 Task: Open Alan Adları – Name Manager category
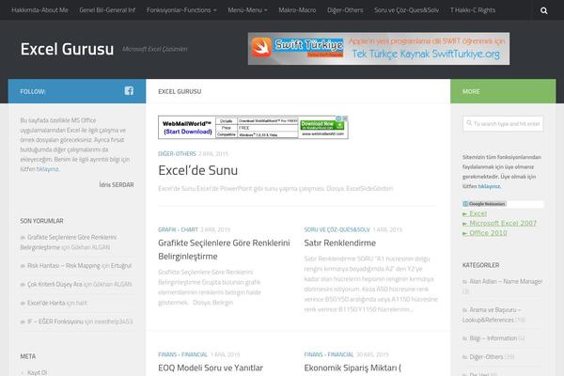tap(506, 281)
